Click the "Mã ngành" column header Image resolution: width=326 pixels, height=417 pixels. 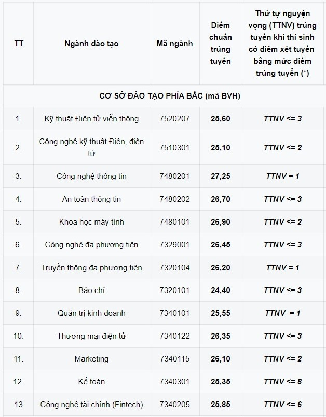click(174, 44)
